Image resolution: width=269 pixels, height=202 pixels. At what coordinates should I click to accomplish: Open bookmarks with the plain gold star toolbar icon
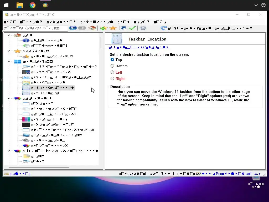coord(113,28)
